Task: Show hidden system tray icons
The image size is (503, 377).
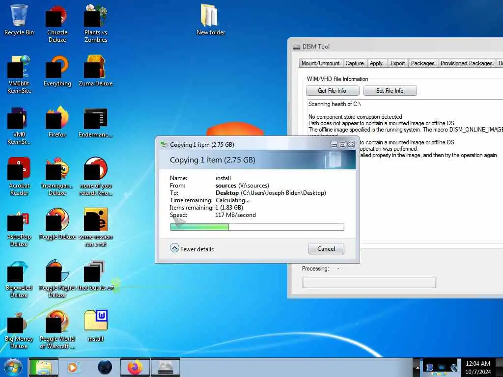Action: pyautogui.click(x=417, y=367)
